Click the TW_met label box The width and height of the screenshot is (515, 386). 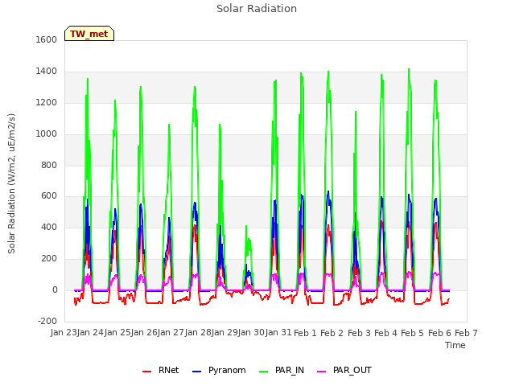(x=89, y=34)
